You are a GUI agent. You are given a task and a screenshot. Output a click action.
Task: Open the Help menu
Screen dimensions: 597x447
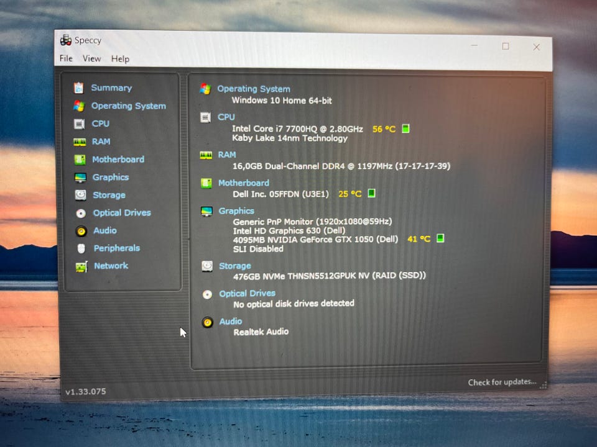tap(120, 59)
